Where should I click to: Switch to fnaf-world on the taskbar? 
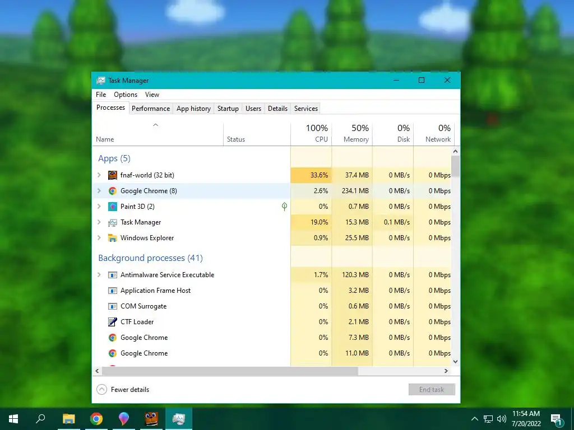click(x=151, y=419)
